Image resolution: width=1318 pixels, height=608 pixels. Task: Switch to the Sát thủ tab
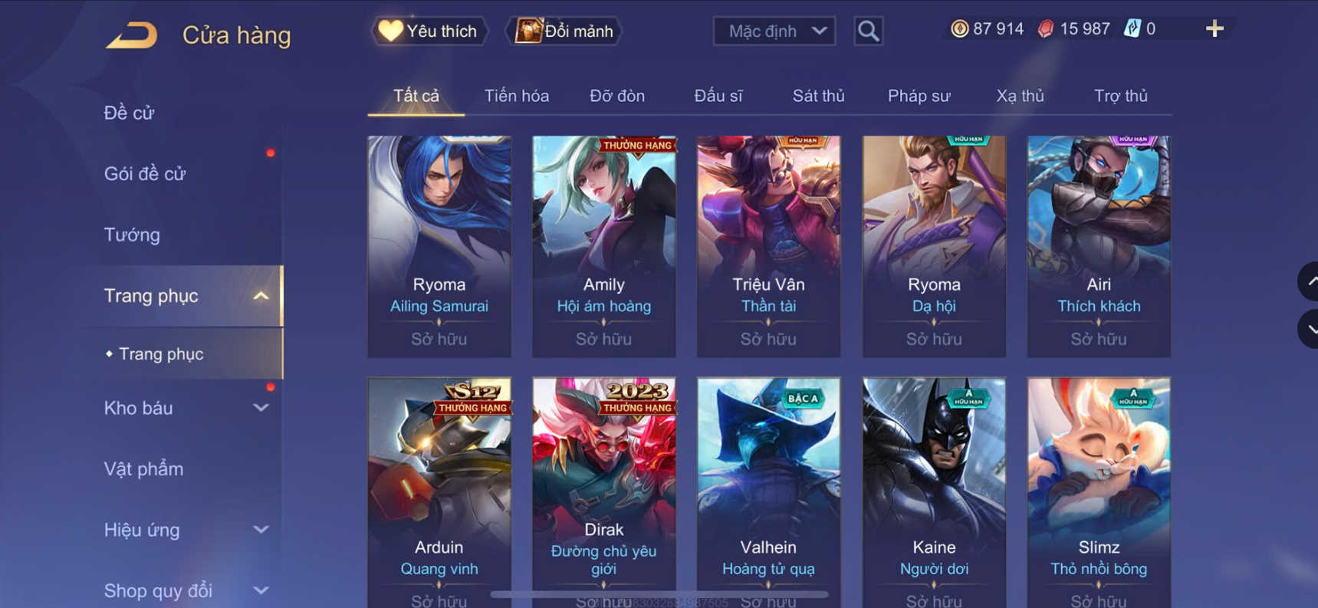coord(818,96)
